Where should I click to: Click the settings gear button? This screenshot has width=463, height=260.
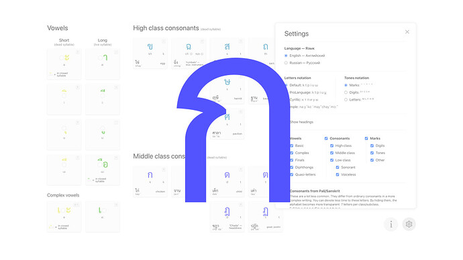pos(409,224)
